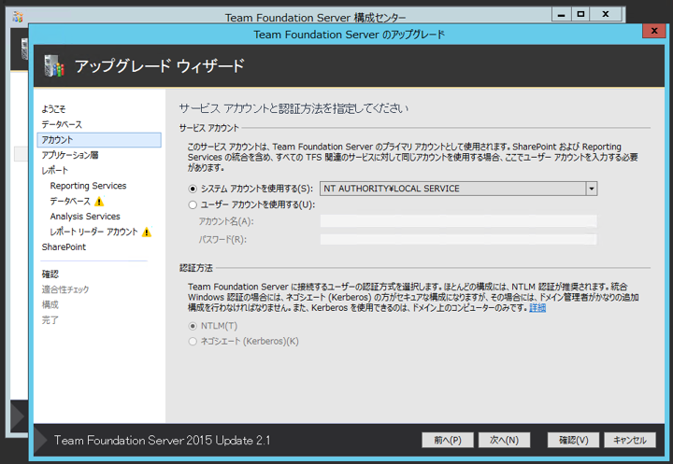Open the top-level データベース step

pos(62,124)
